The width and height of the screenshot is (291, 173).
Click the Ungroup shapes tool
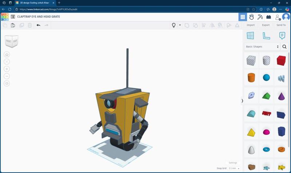(x=195, y=25)
